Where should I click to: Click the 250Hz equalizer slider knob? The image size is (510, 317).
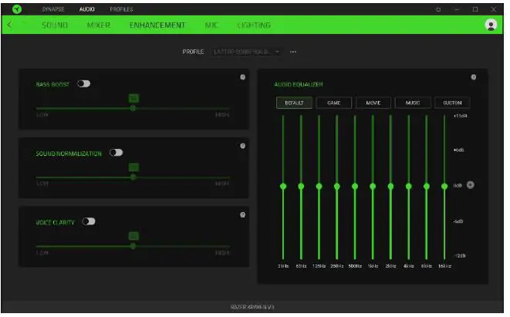(337, 187)
